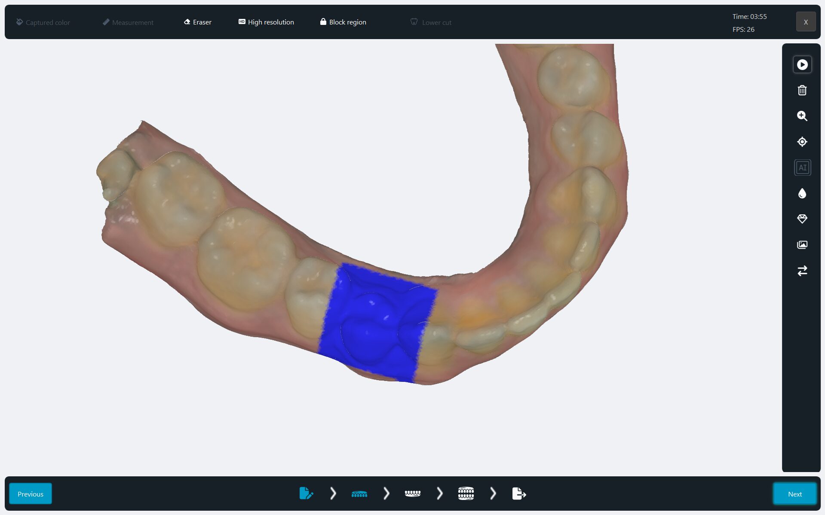Click the water droplet icon
The width and height of the screenshot is (825, 515).
pyautogui.click(x=802, y=193)
